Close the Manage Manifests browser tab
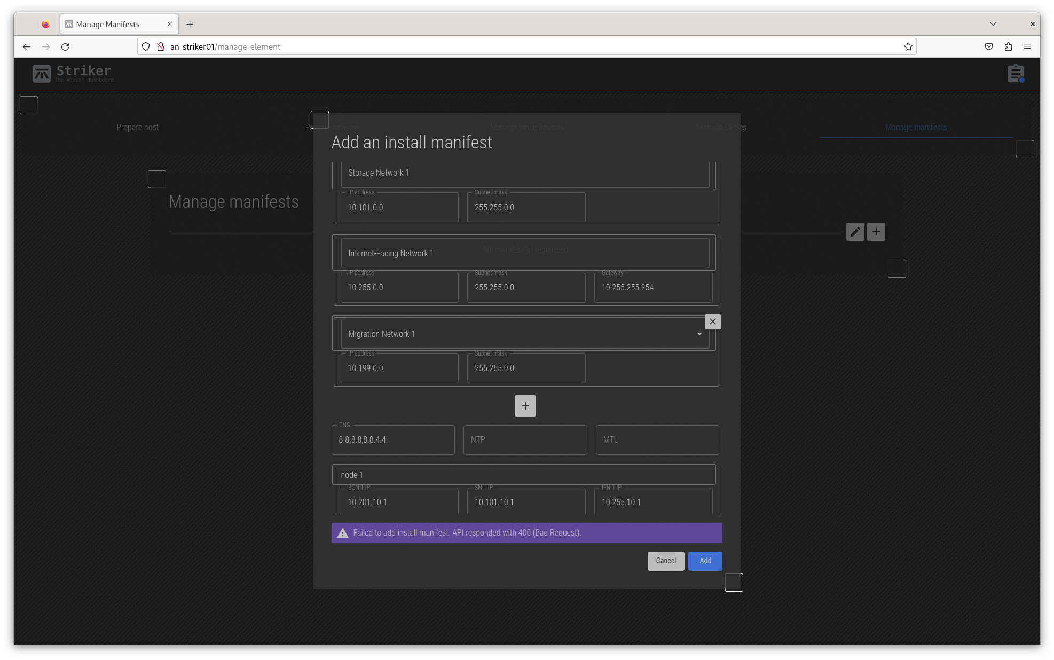The height and width of the screenshot is (660, 1054). click(170, 25)
